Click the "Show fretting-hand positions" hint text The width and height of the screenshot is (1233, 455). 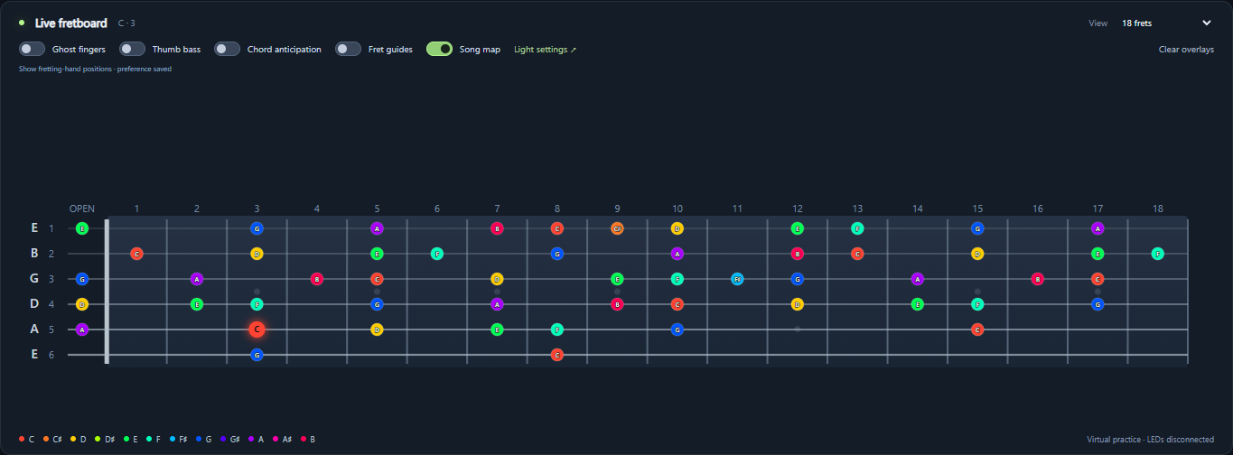tap(95, 69)
